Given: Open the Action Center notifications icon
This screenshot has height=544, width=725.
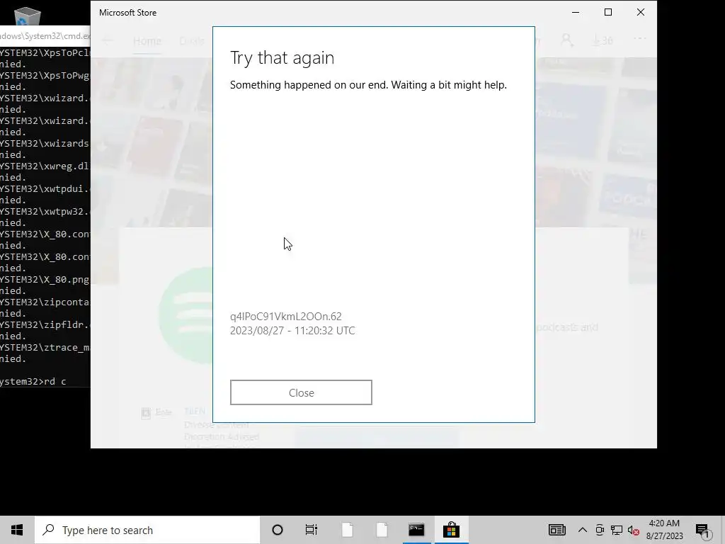Looking at the screenshot, I should (703, 530).
